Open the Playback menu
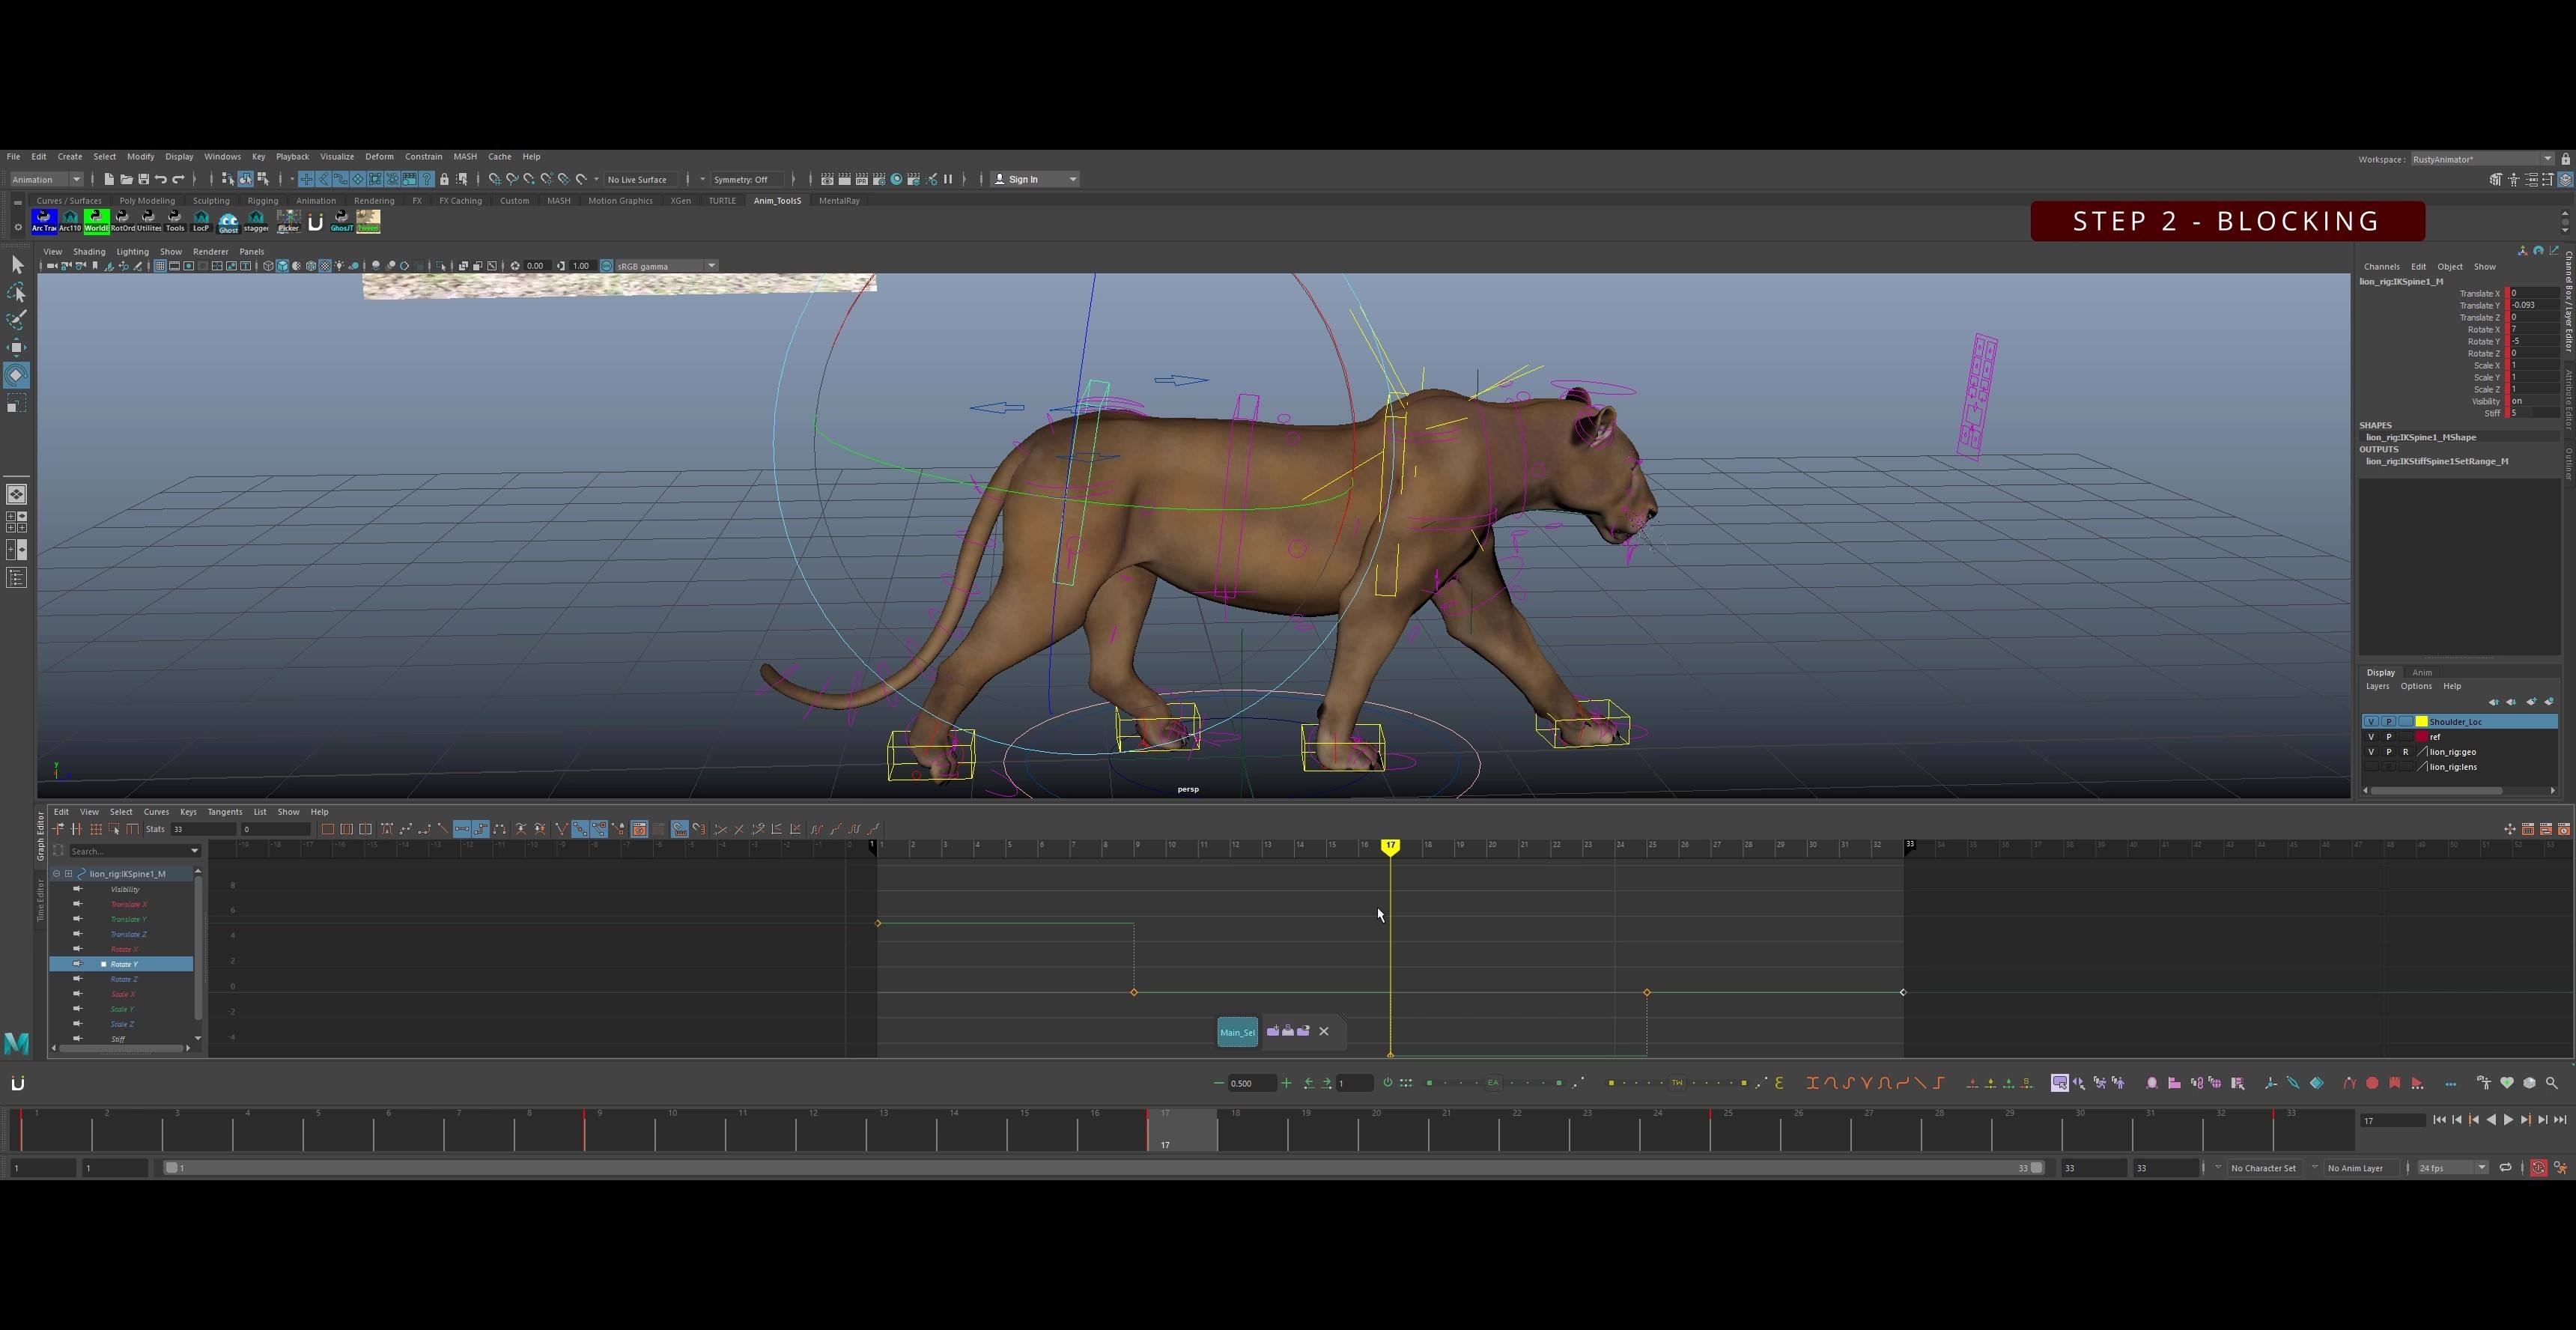The image size is (2576, 1330). point(292,157)
